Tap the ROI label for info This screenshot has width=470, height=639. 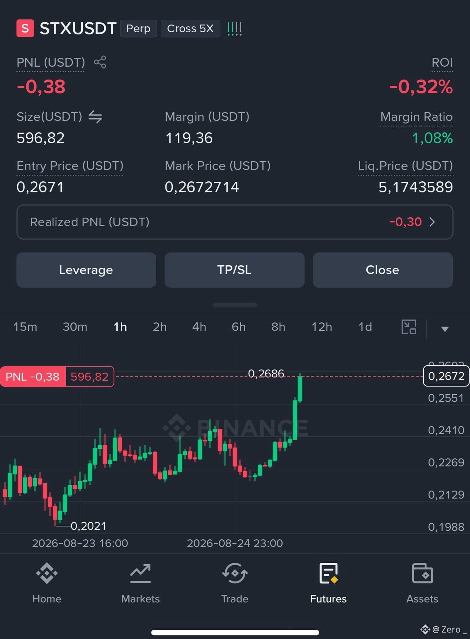tap(442, 62)
